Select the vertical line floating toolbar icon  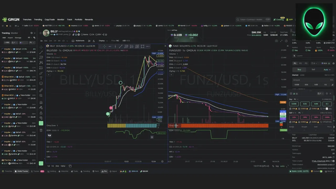(115, 46)
